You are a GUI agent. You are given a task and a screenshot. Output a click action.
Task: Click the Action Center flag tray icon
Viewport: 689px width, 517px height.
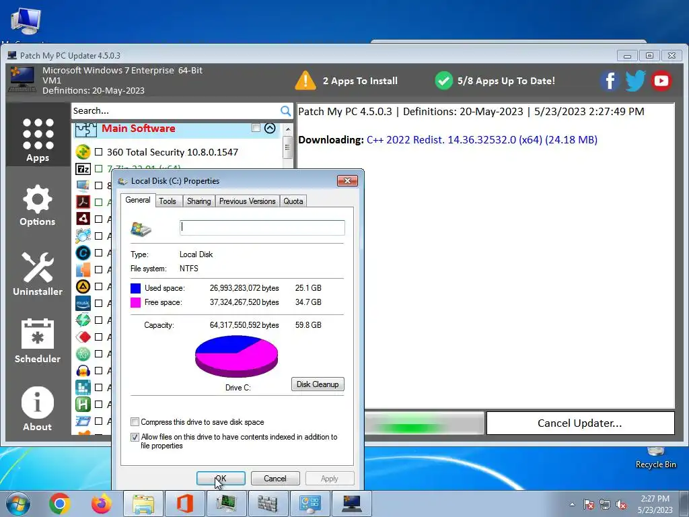pyautogui.click(x=588, y=504)
